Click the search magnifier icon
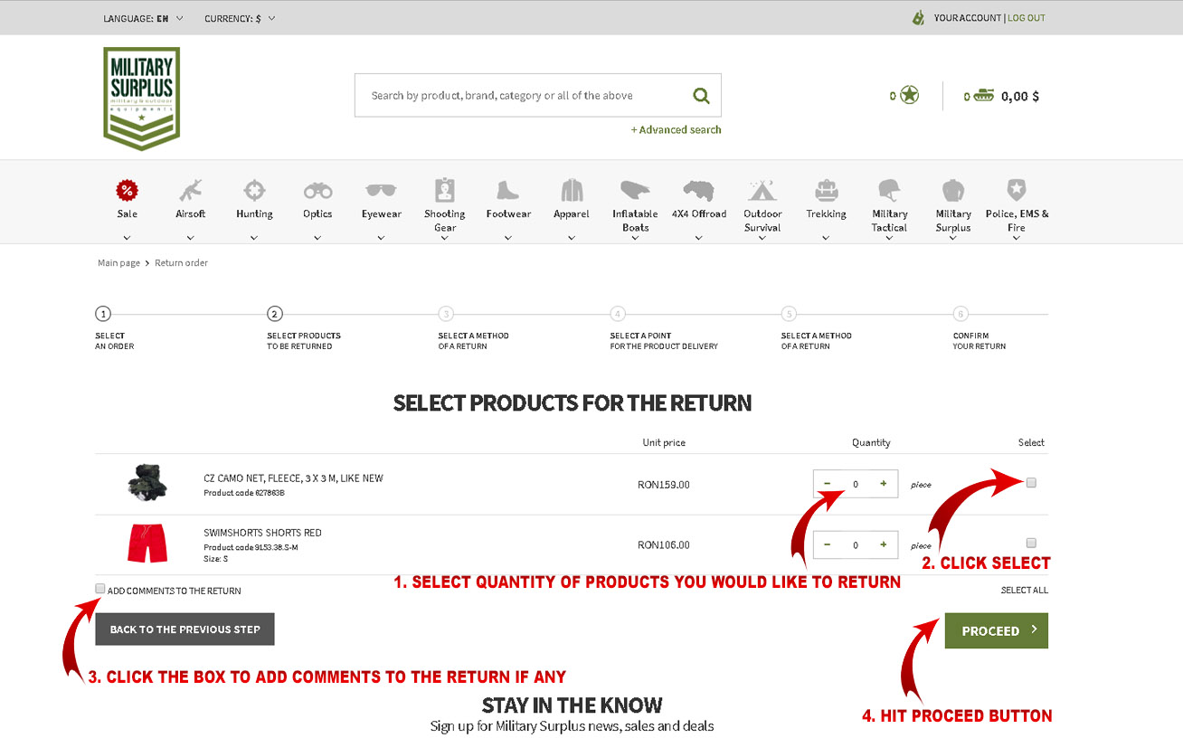The image size is (1183, 738). [701, 96]
